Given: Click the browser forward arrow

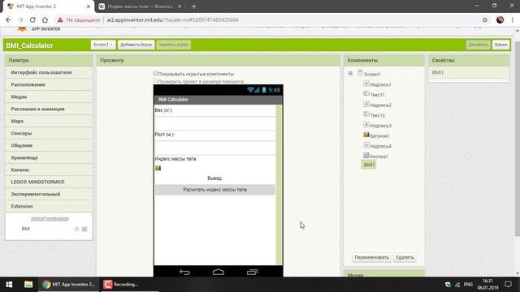Looking at the screenshot, I should pos(20,19).
